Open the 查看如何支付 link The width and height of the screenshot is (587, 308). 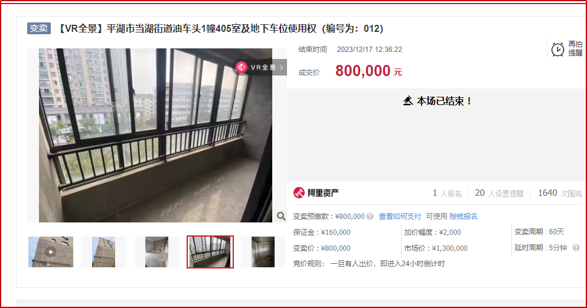tap(400, 217)
